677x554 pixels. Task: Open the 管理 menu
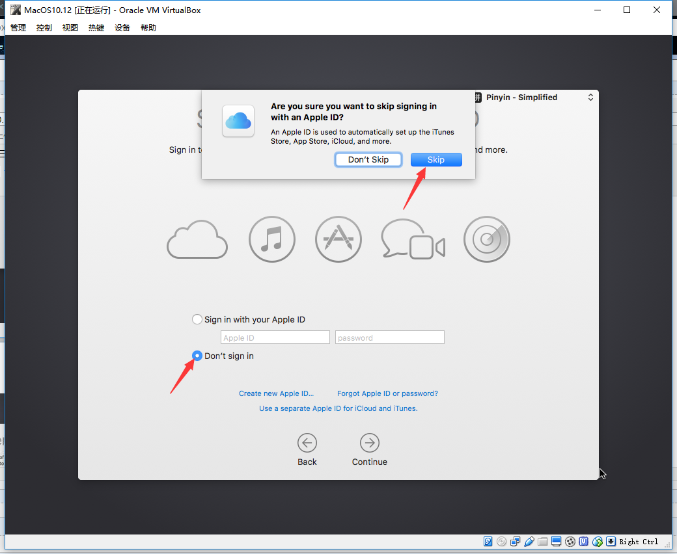(18, 27)
